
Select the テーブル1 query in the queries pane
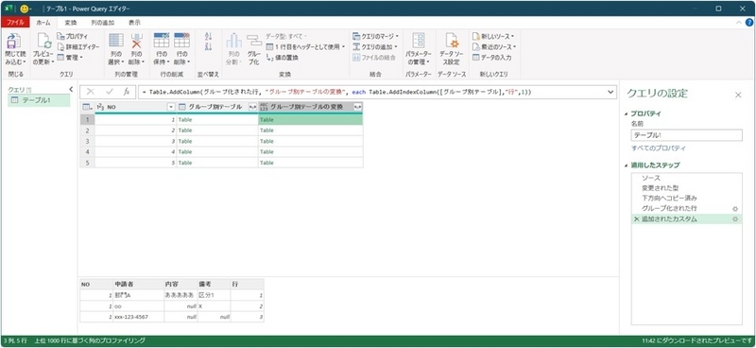coord(40,100)
